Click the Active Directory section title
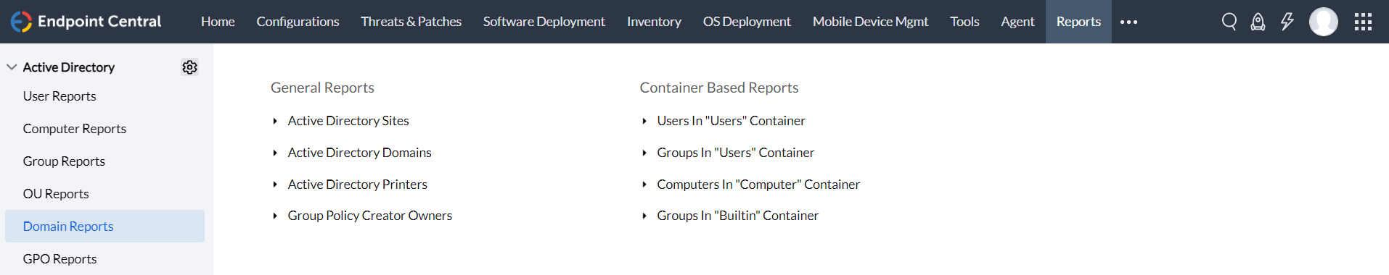 pyautogui.click(x=69, y=67)
